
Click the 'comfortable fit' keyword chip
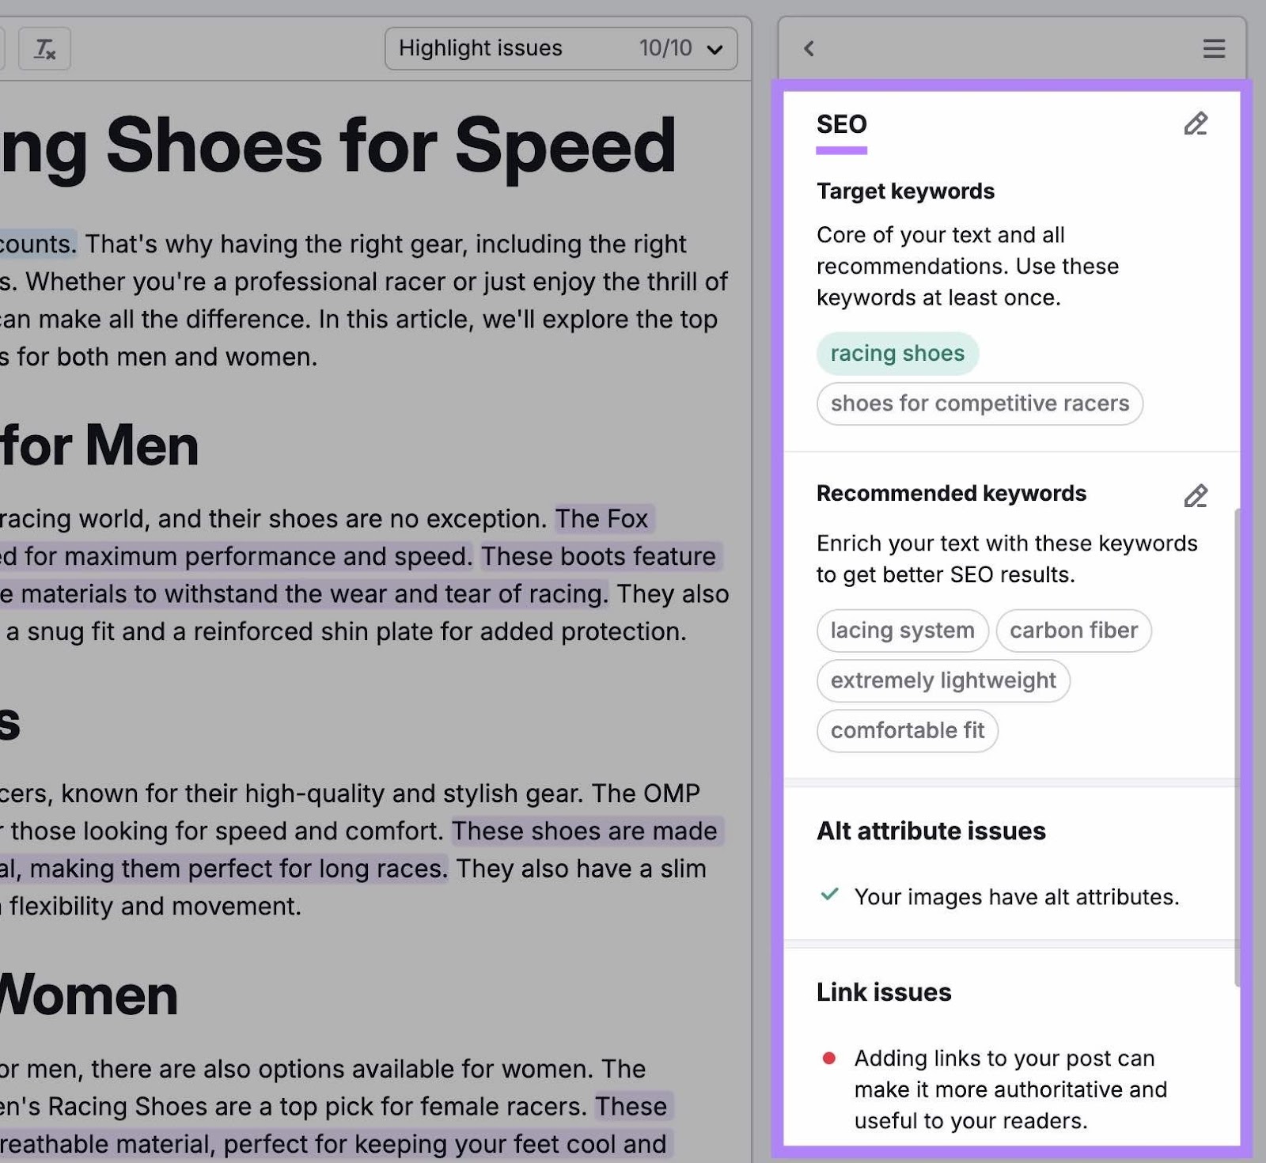907,730
